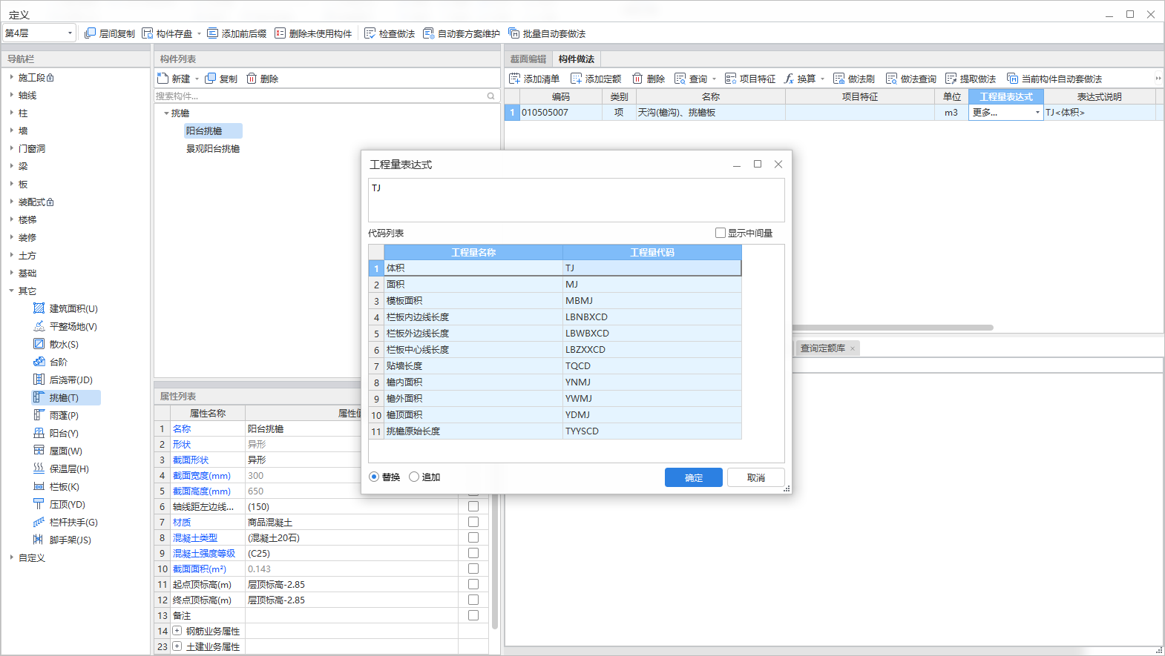Click the 项目特征 toolbar icon
Viewport: 1165px width, 656px height.
pyautogui.click(x=730, y=79)
